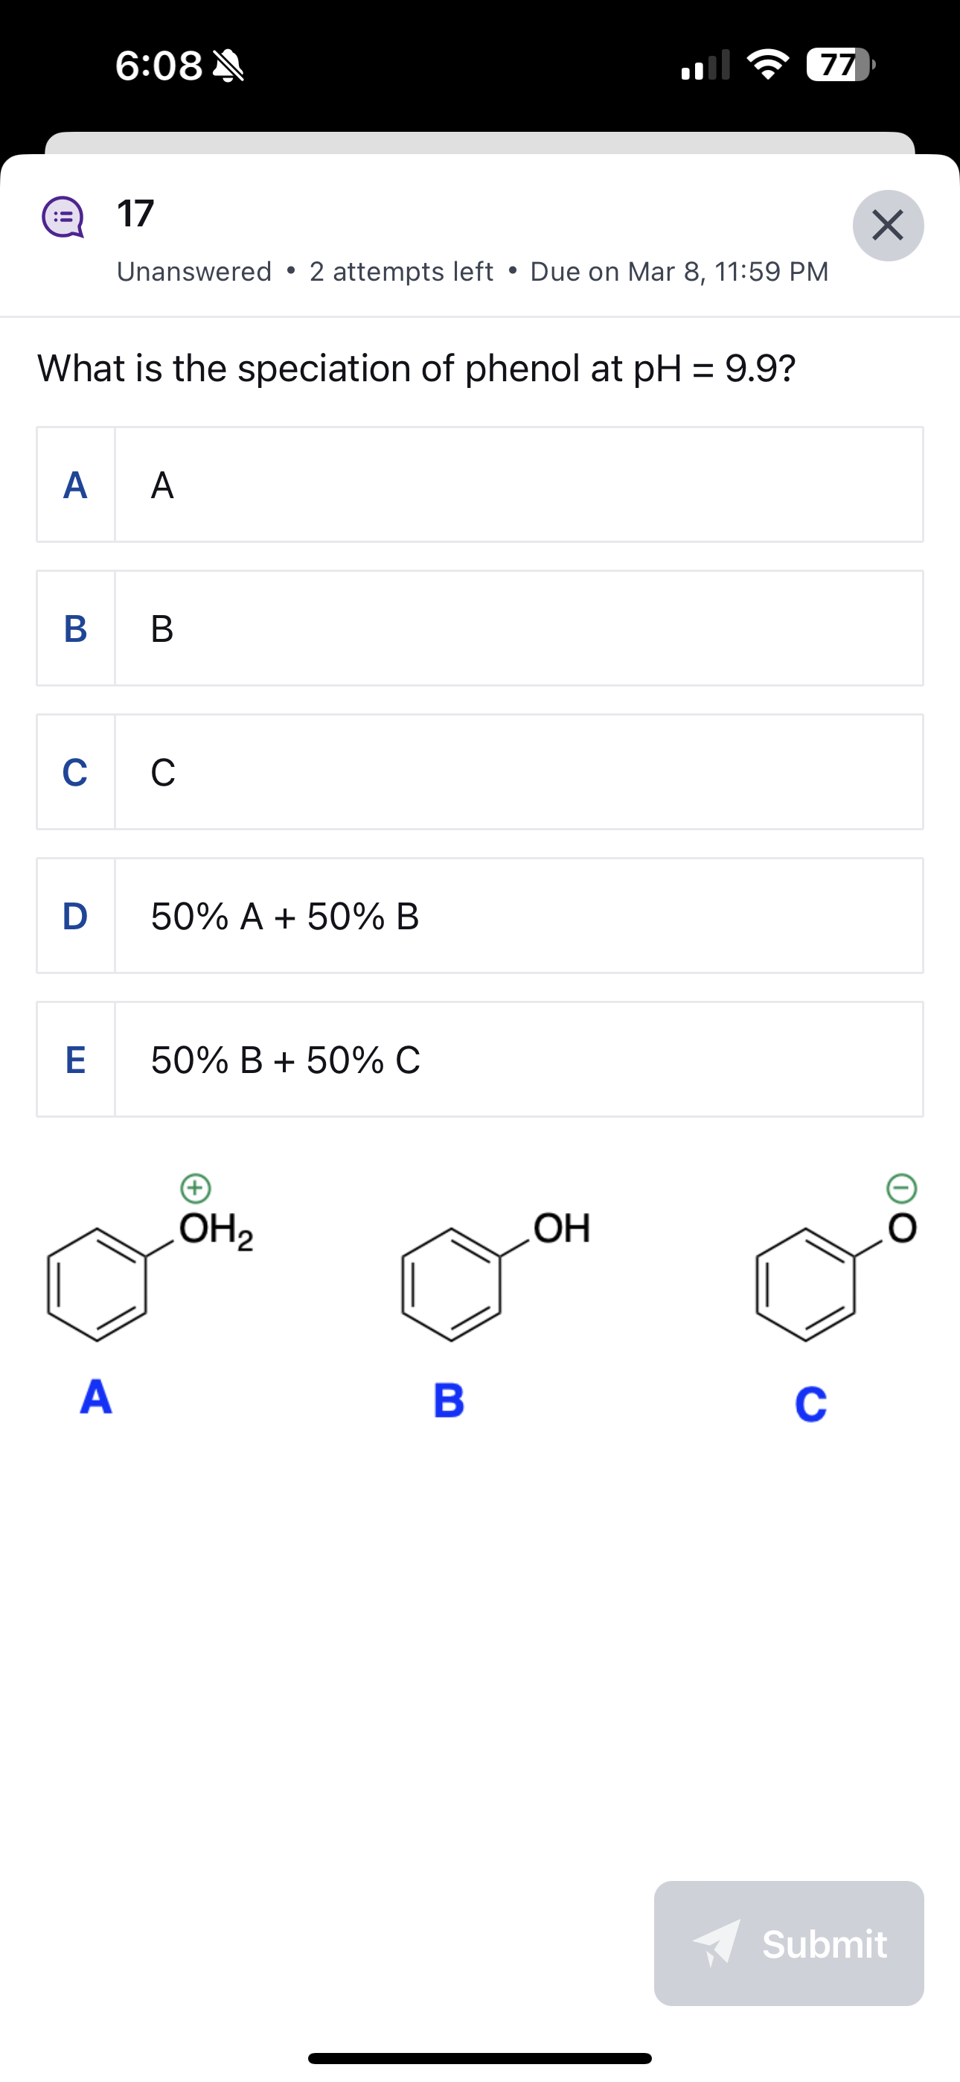Tap the due date Mar 8 text
Screen dimensions: 960x2082
pyautogui.click(x=679, y=272)
